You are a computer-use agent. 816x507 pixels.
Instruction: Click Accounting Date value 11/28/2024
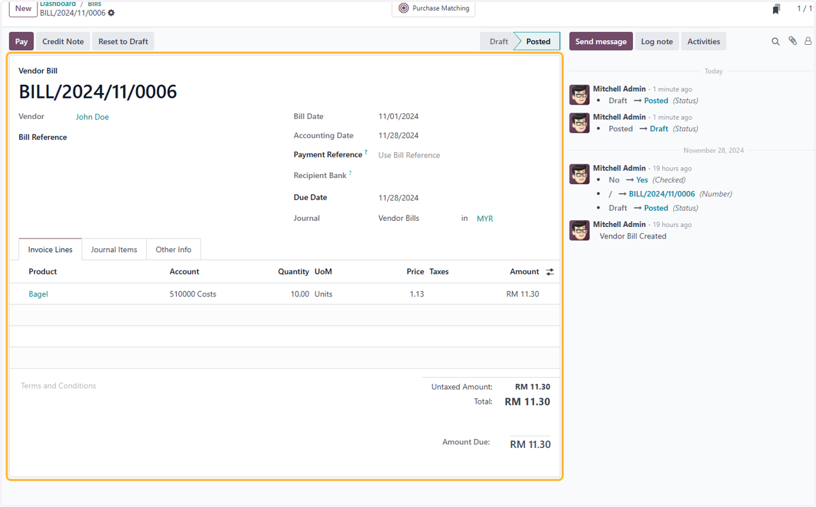[398, 135]
